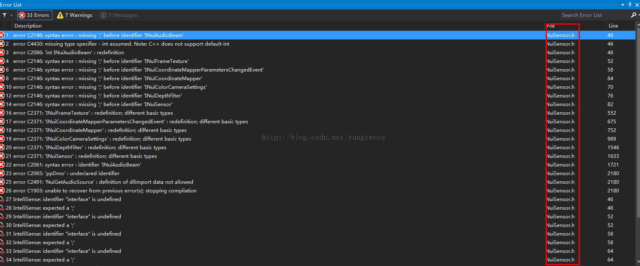
Task: Toggle the 33 Errors filter
Action: [35, 15]
